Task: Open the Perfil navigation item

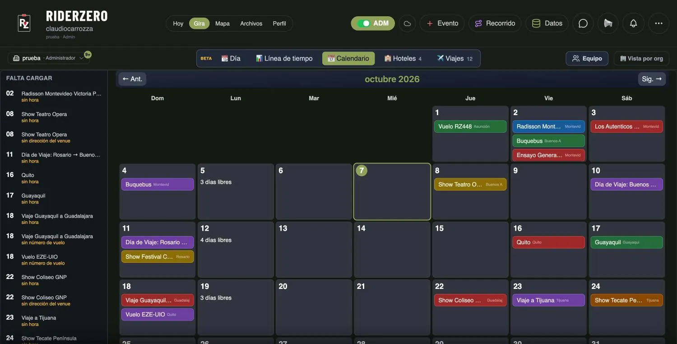Action: pos(279,23)
